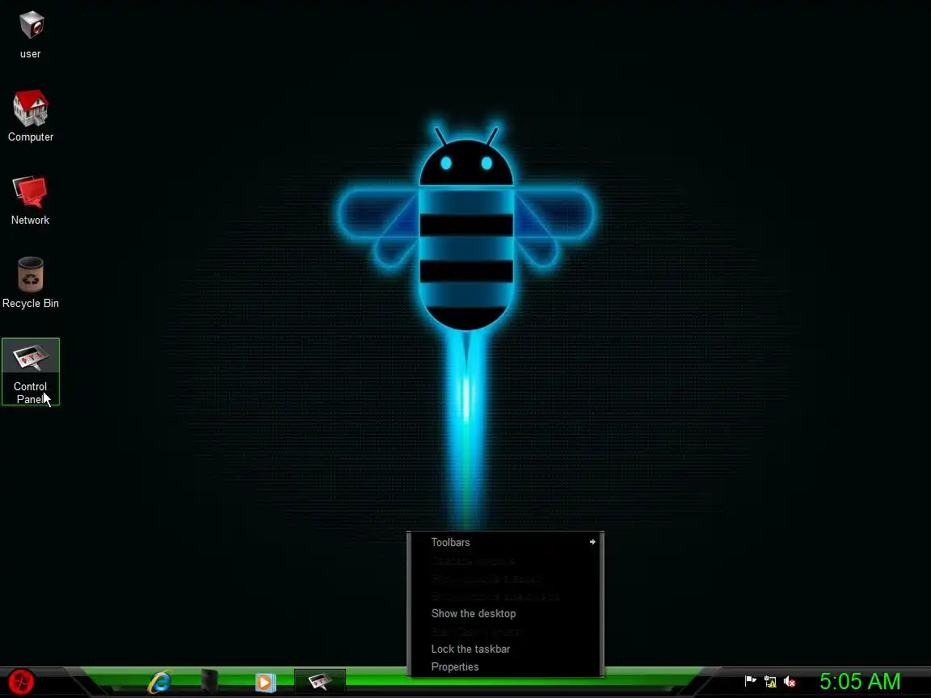Select the Network desktop icon

point(30,200)
